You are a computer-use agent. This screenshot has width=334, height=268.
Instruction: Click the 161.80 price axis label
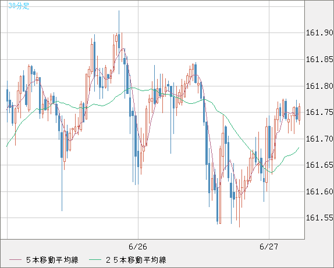(319, 86)
